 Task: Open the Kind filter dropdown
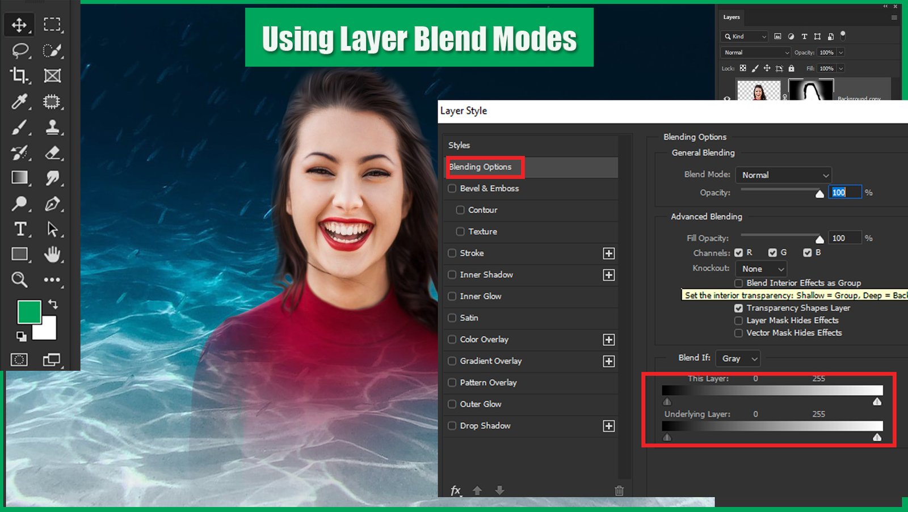click(745, 36)
